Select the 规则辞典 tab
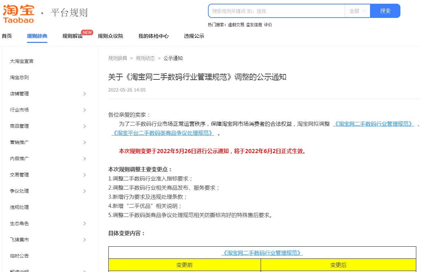The height and width of the screenshot is (272, 421). click(x=37, y=36)
